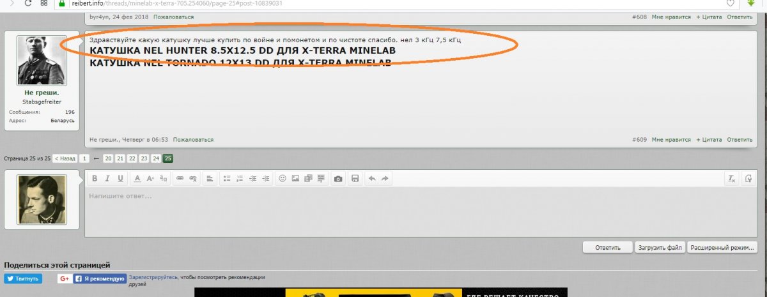
Task: Redo the last edit in editor
Action: tap(385, 179)
